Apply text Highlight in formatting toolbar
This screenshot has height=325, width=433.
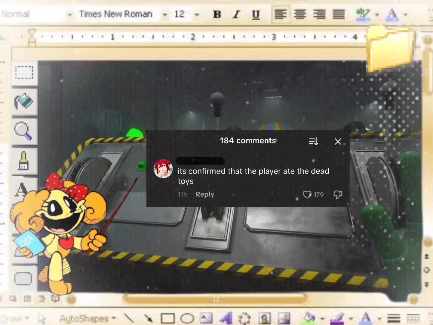[363, 14]
